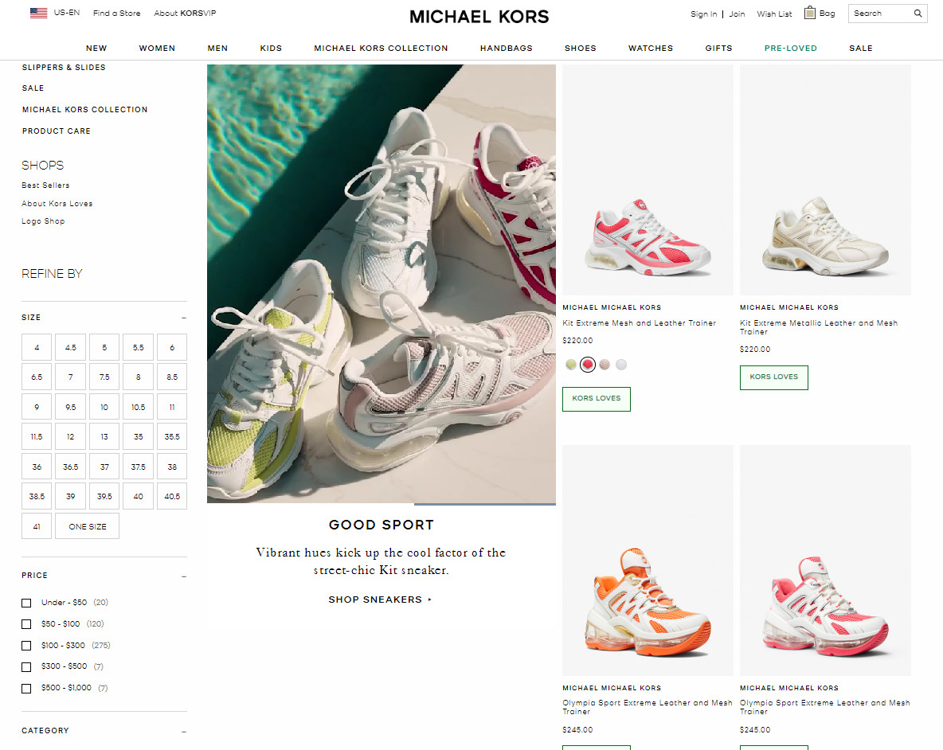Select the red color swatch
This screenshot has height=750, width=943.
click(x=588, y=364)
